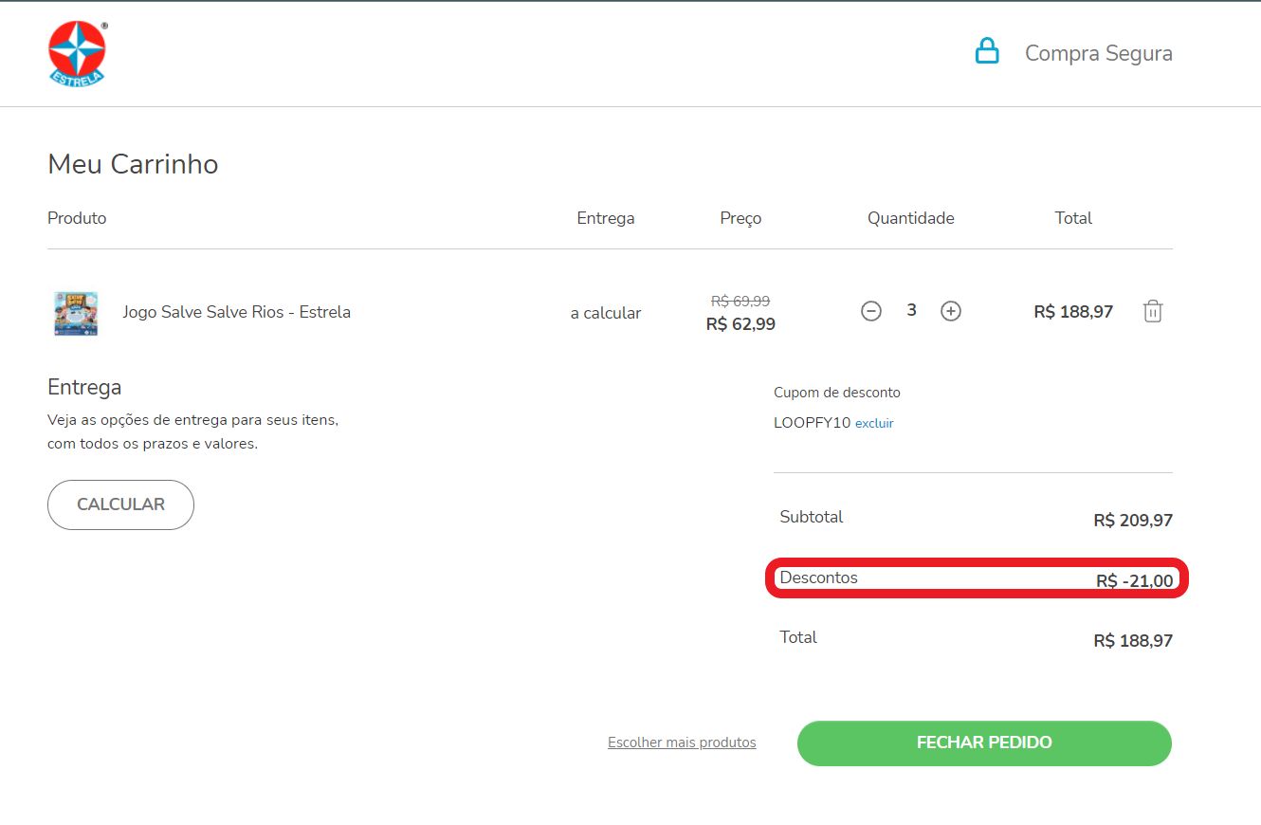1261x825 pixels.
Task: Click the struck-through price R$ 69,99
Action: pos(740,301)
